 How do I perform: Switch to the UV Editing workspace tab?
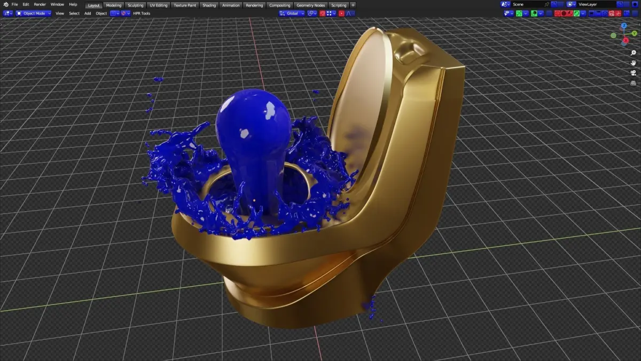pos(159,5)
